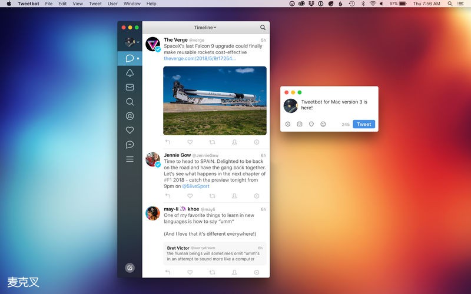Click the #F1 hashtag
471x294 pixels.
pos(168,180)
